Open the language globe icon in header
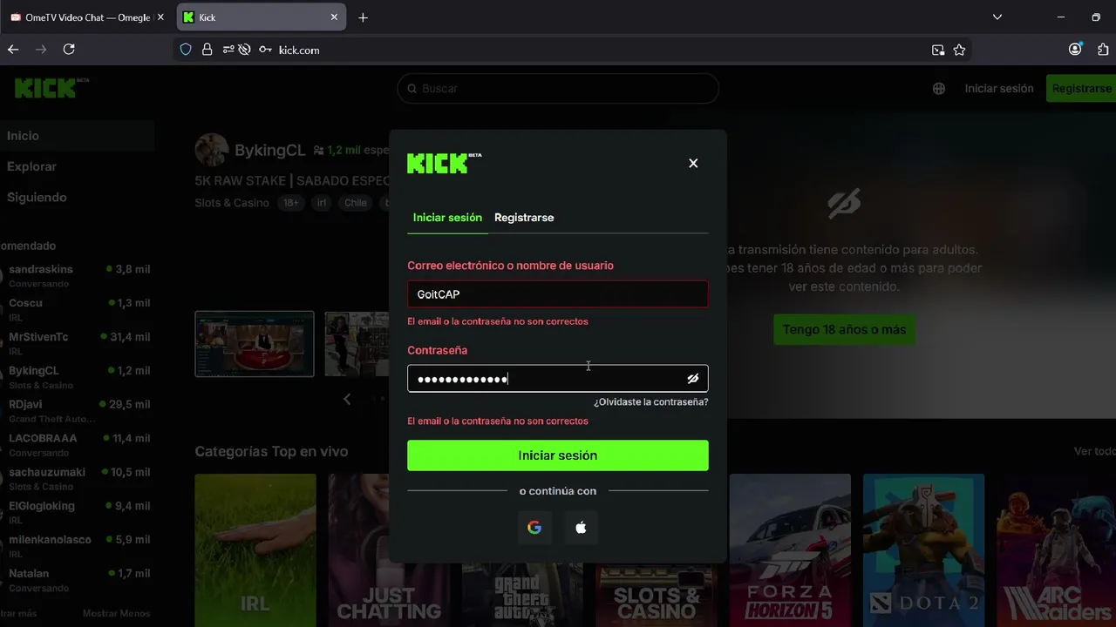Viewport: 1116px width, 627px height. coord(939,89)
